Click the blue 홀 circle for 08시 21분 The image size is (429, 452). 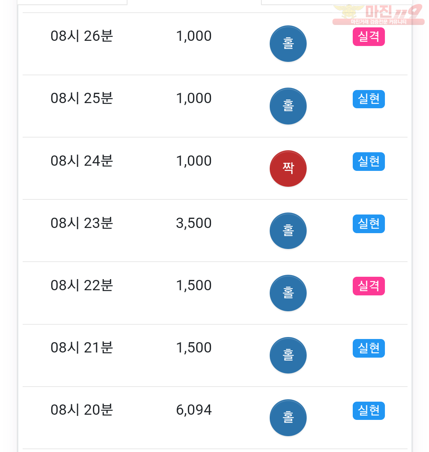tap(288, 355)
